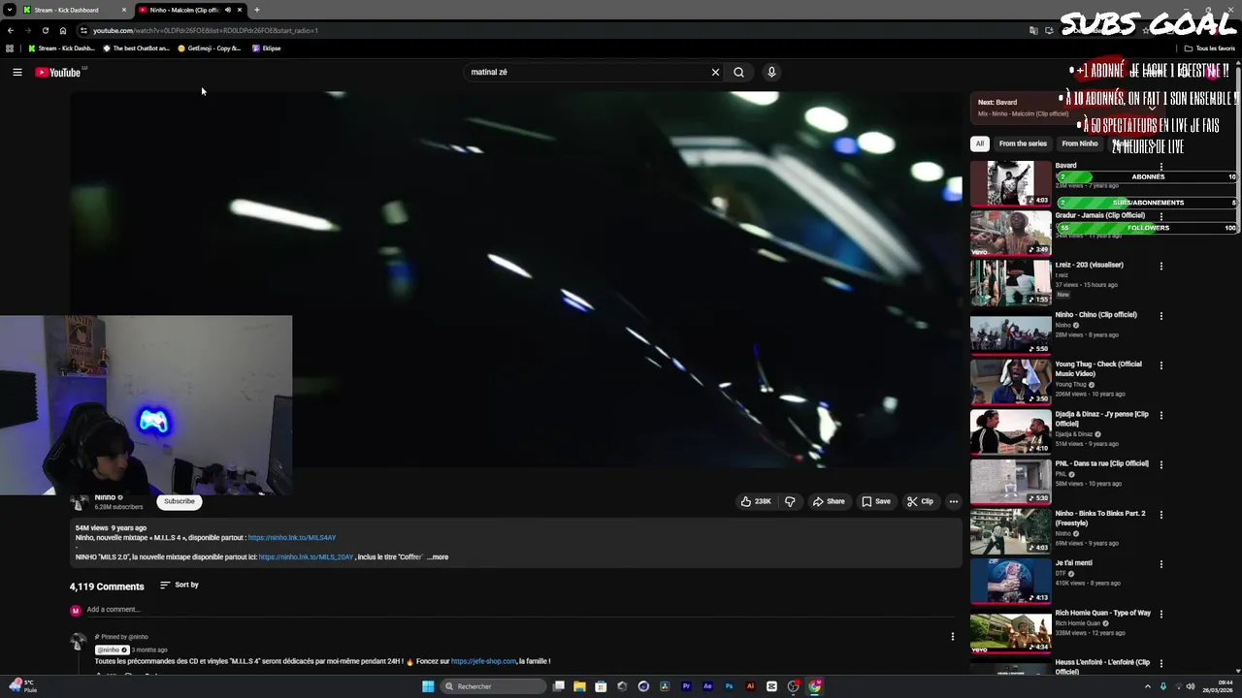Play Ninho - Chino (Clip officiel)
This screenshot has height=698, width=1242.
point(1010,333)
